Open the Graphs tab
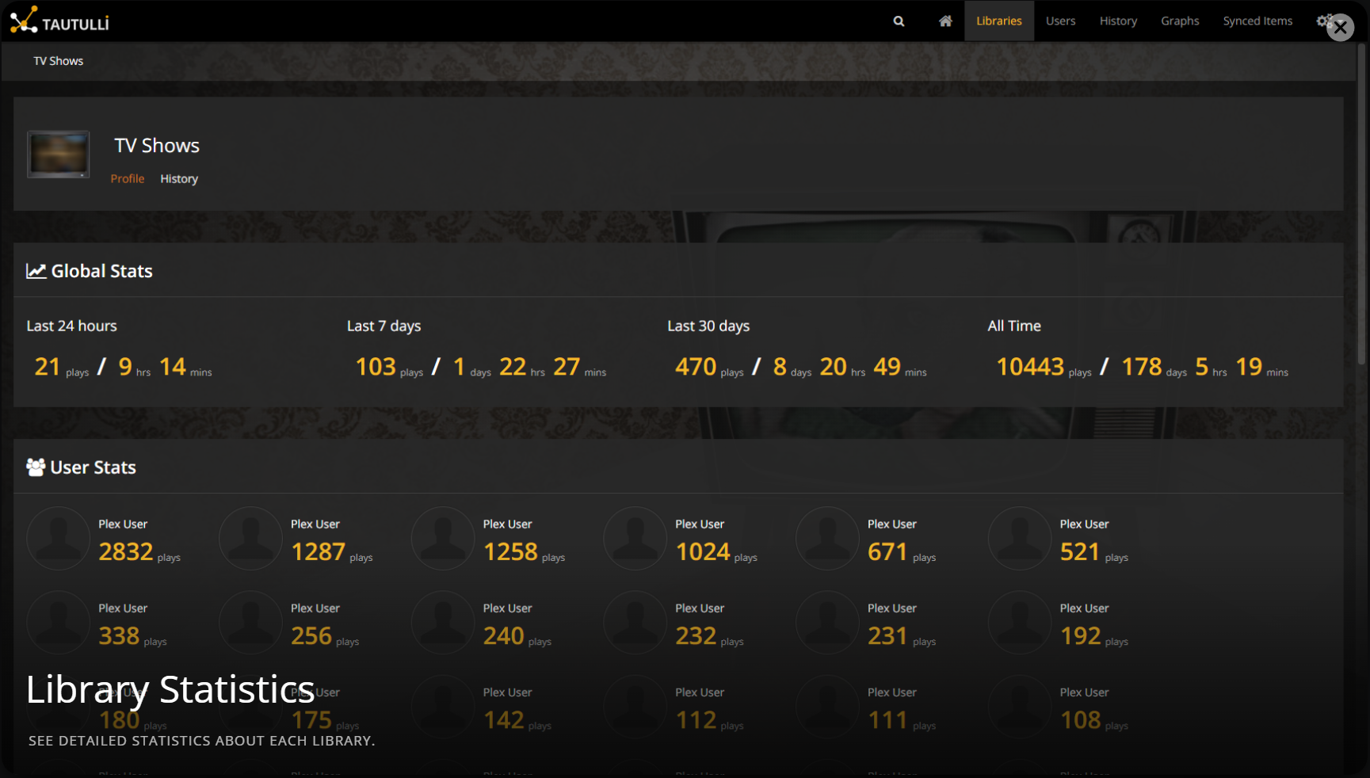1370x778 pixels. 1180,21
